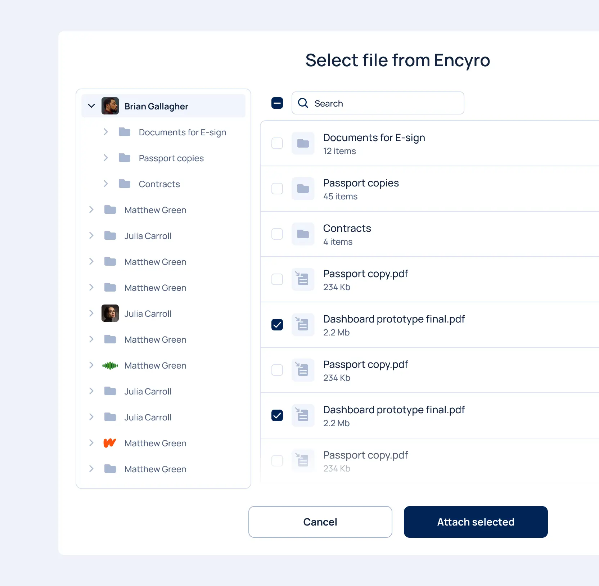Select the Brian Gallagher name in the tree
599x586 pixels.
click(x=156, y=107)
